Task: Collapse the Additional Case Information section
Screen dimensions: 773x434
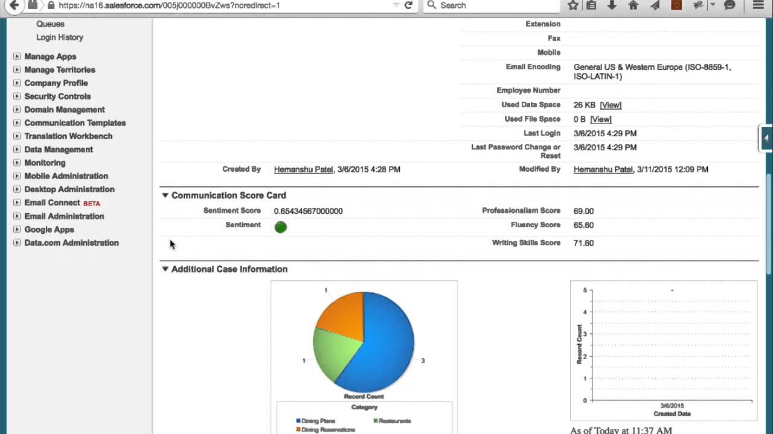Action: (165, 269)
